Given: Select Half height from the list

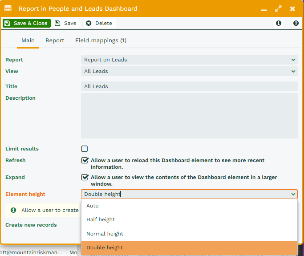Looking at the screenshot, I should [101, 219].
